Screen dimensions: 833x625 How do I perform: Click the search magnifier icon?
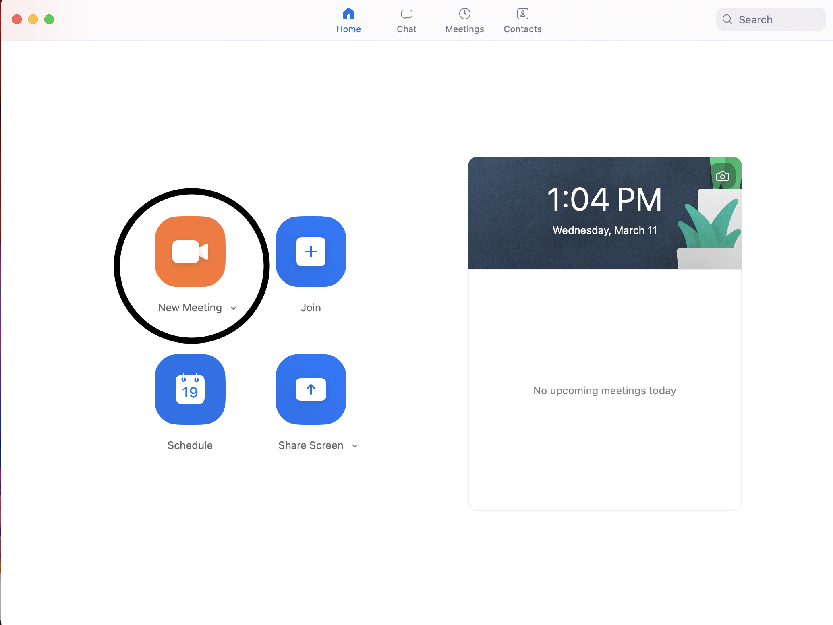(727, 19)
